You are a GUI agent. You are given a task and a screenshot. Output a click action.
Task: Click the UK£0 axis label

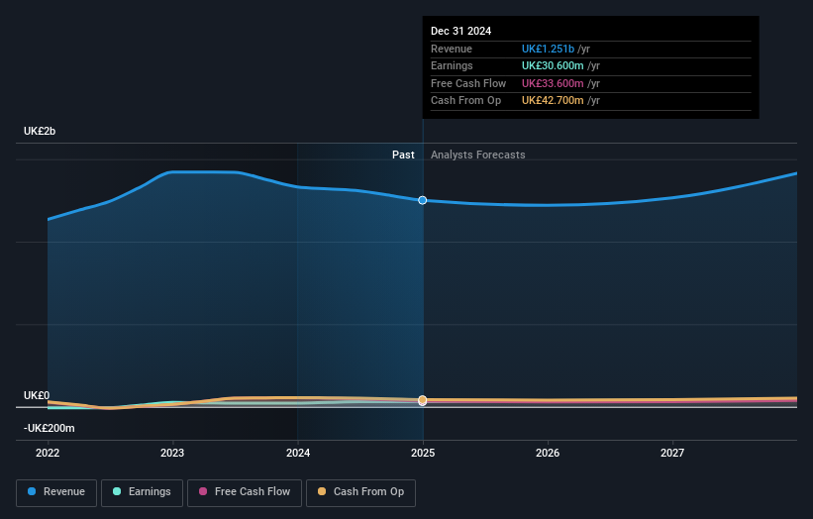[37, 395]
